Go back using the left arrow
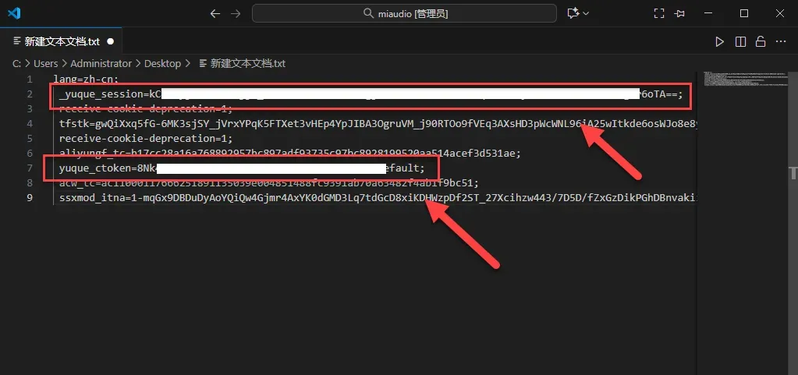 pos(215,13)
